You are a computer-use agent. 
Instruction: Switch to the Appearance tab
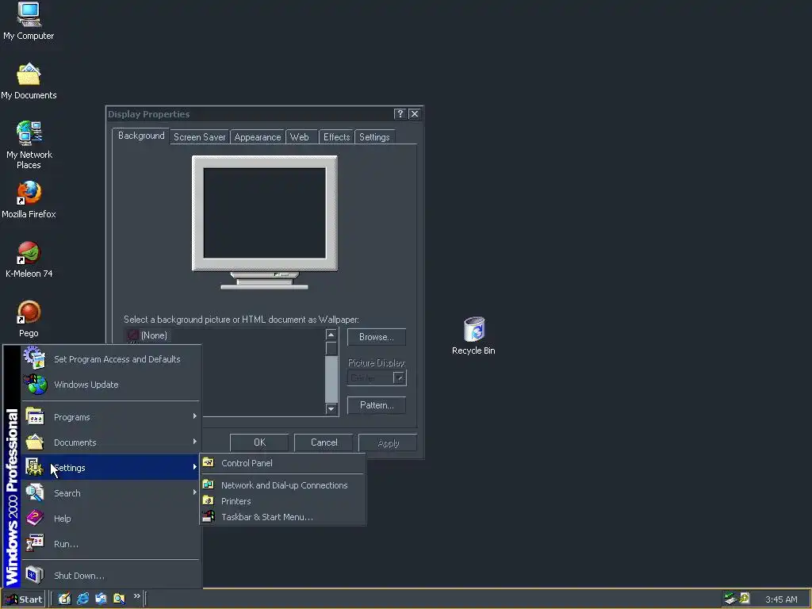(x=258, y=137)
